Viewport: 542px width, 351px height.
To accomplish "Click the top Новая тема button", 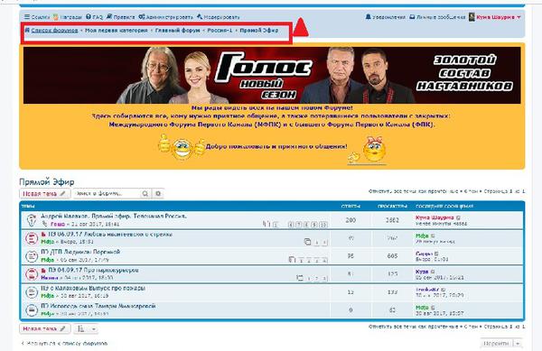I will [x=45, y=194].
